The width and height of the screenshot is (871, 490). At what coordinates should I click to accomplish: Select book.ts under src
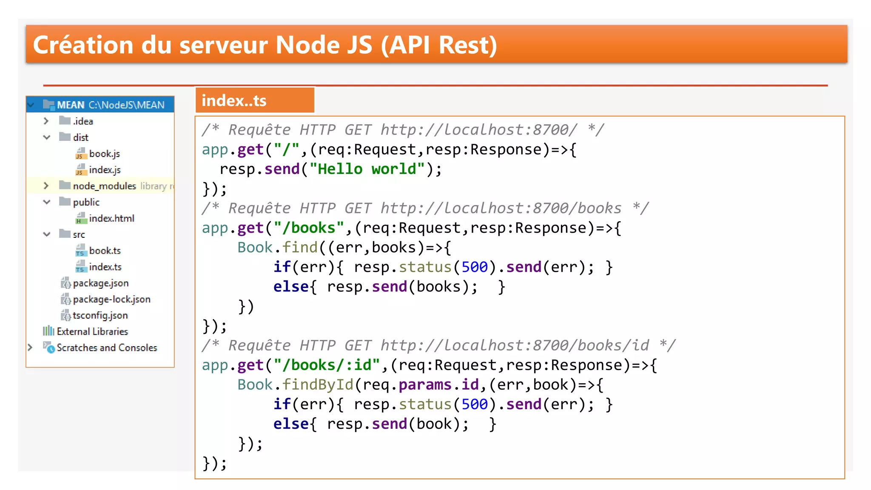[x=105, y=251]
